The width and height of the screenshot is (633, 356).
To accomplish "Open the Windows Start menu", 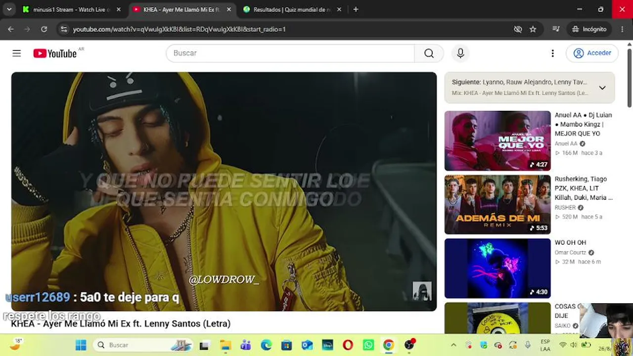I will [81, 345].
